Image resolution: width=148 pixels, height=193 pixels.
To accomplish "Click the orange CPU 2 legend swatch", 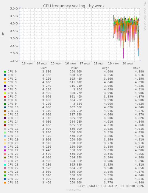I will 5,79.
